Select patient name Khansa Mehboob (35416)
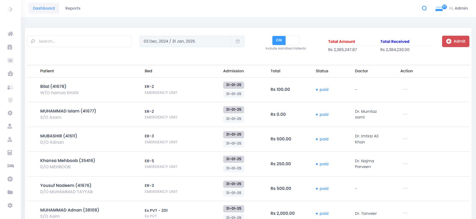The height and width of the screenshot is (219, 476). tap(68, 160)
